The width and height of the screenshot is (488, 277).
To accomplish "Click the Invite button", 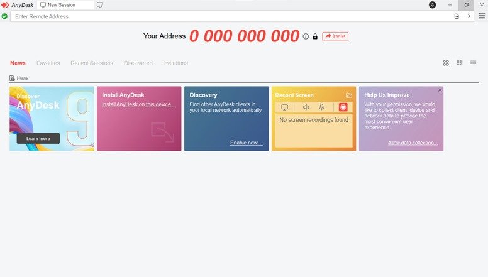I will click(335, 36).
